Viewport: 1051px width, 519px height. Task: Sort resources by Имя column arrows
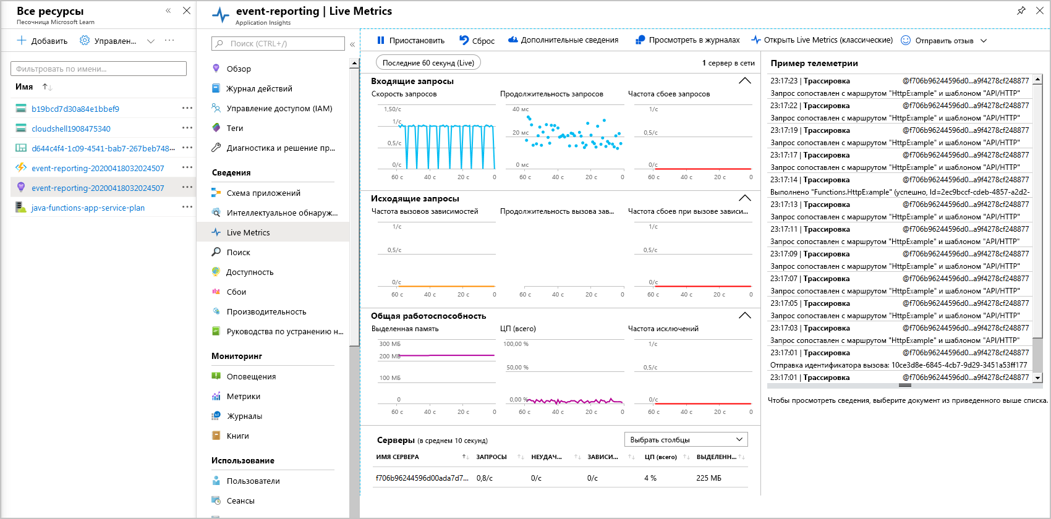(47, 87)
